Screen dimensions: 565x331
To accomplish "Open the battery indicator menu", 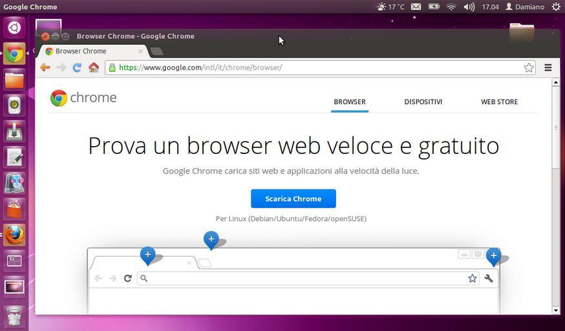I will pos(434,6).
